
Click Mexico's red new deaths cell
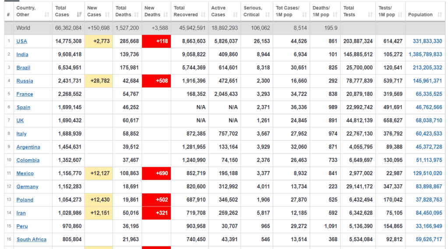(156, 173)
